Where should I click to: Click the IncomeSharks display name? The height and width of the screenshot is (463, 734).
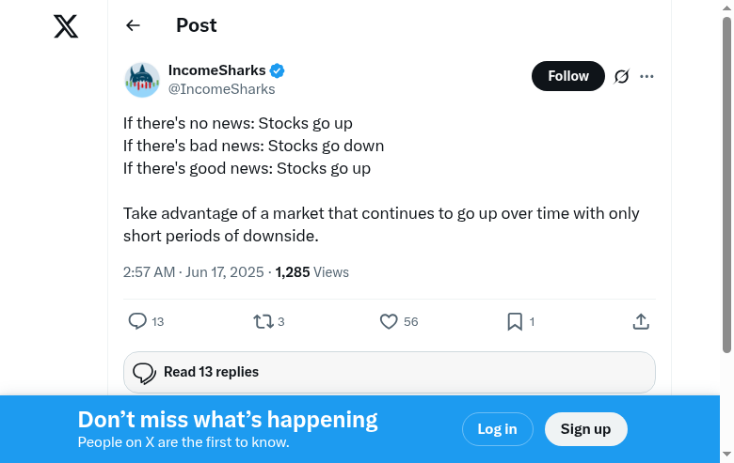216,70
